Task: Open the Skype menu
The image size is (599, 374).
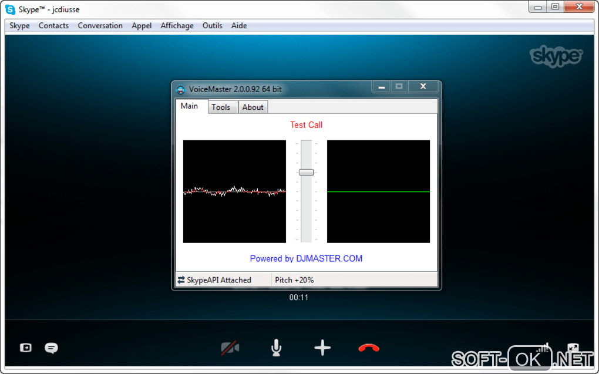Action: (19, 26)
